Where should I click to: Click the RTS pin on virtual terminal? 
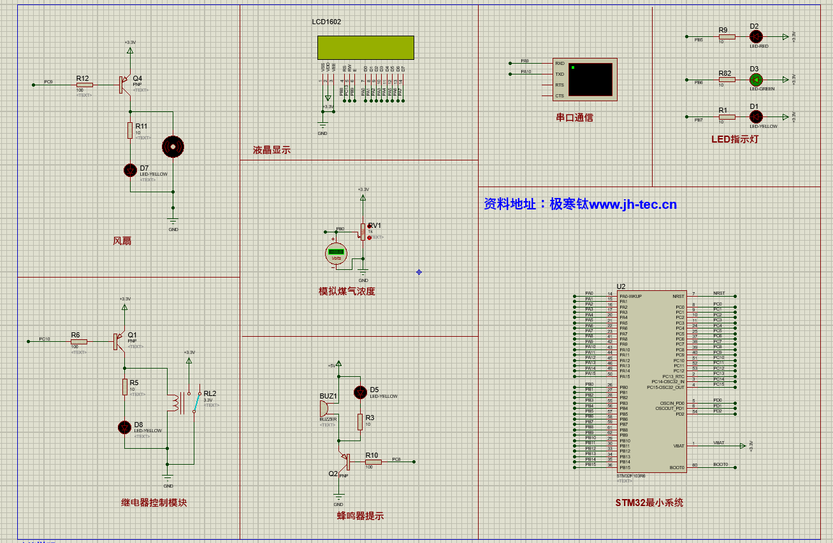pyautogui.click(x=560, y=85)
